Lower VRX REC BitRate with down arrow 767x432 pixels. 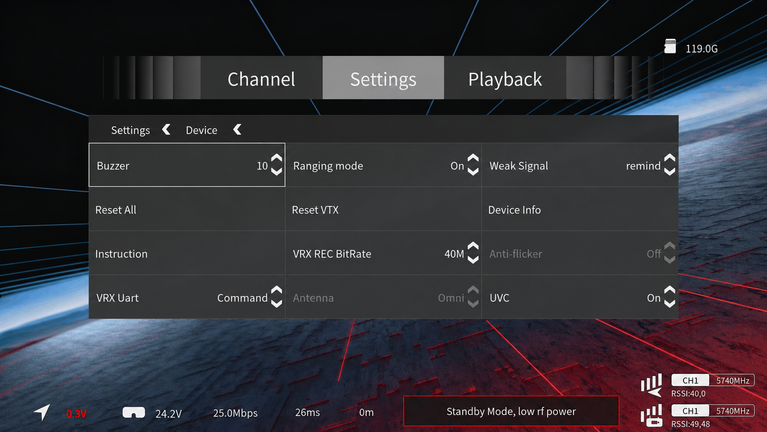[x=473, y=260]
